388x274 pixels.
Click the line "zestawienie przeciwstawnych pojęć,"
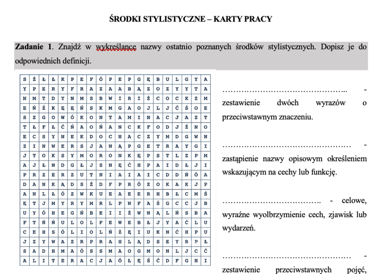point(294,270)
